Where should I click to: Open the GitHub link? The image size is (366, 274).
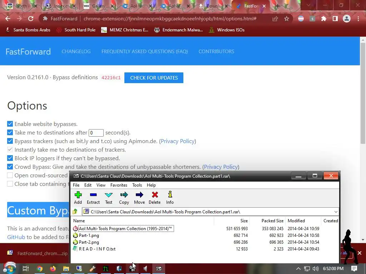[16, 237]
